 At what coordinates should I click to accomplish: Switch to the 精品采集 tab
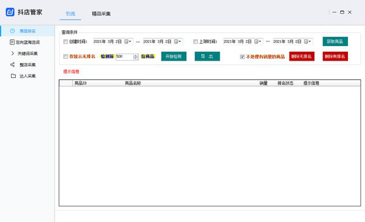click(x=101, y=14)
